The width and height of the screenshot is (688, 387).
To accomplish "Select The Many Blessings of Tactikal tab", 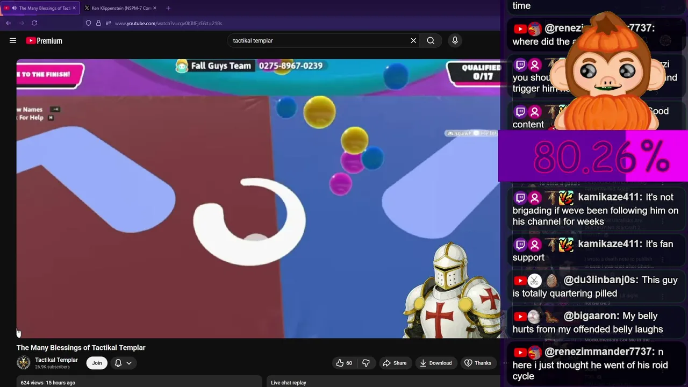I will pyautogui.click(x=40, y=8).
